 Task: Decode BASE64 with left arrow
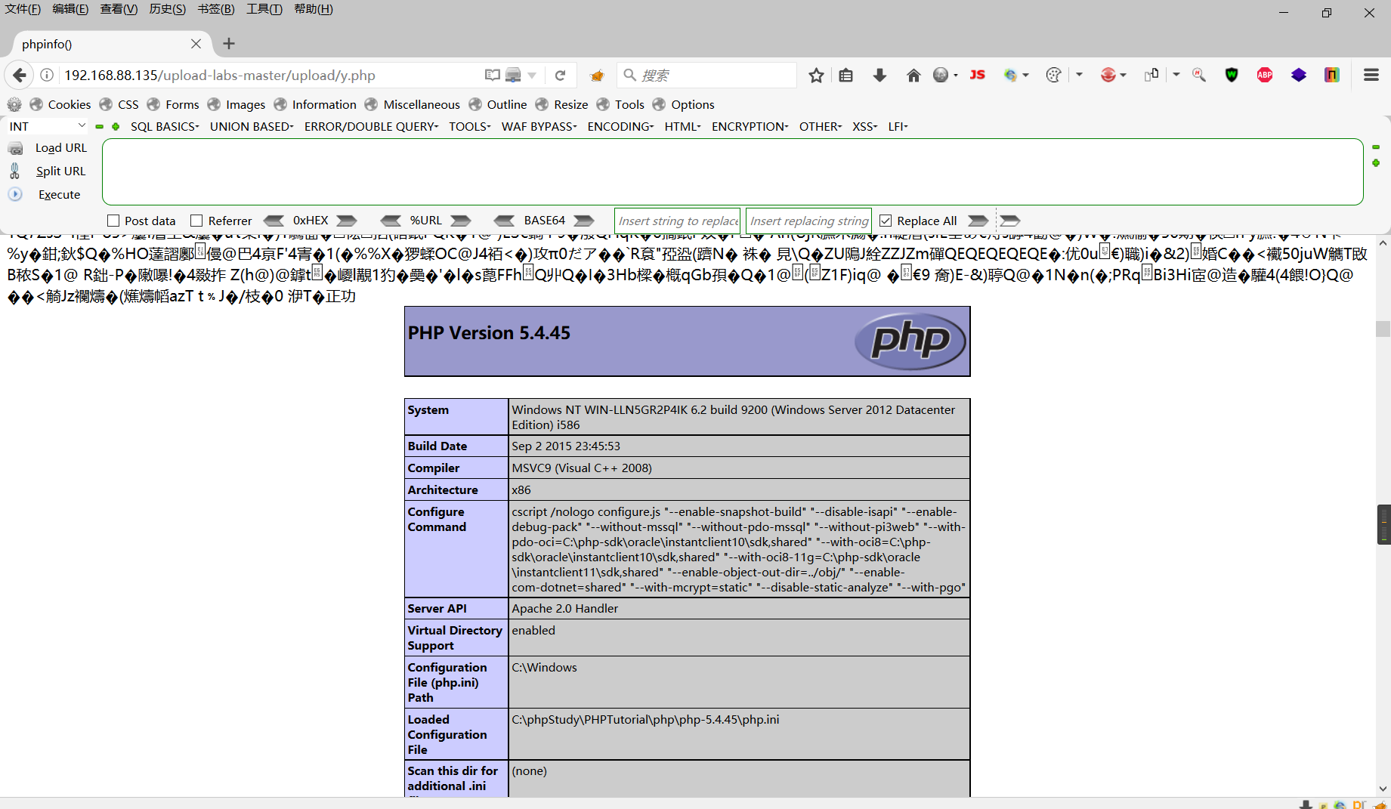tap(504, 221)
